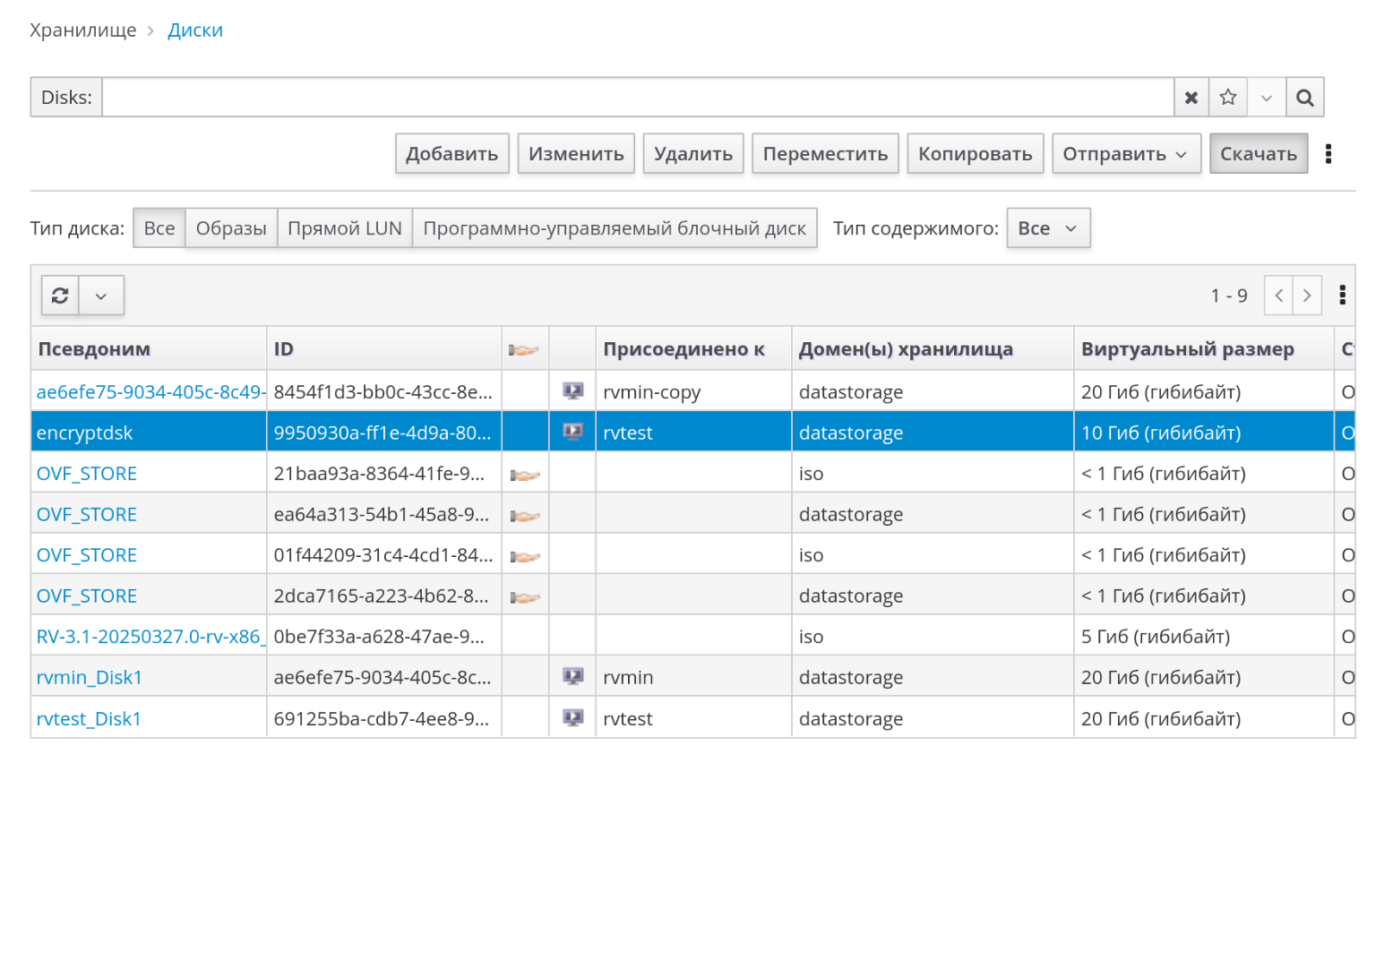1384x960 pixels.
Task: Select Прямой LUN disk type filter
Action: (x=344, y=228)
